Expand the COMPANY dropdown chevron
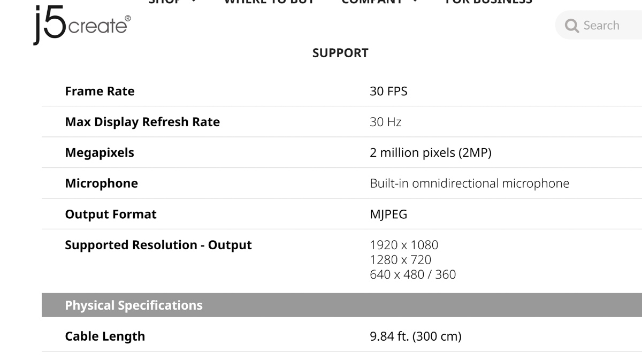The width and height of the screenshot is (642, 361). pyautogui.click(x=415, y=2)
